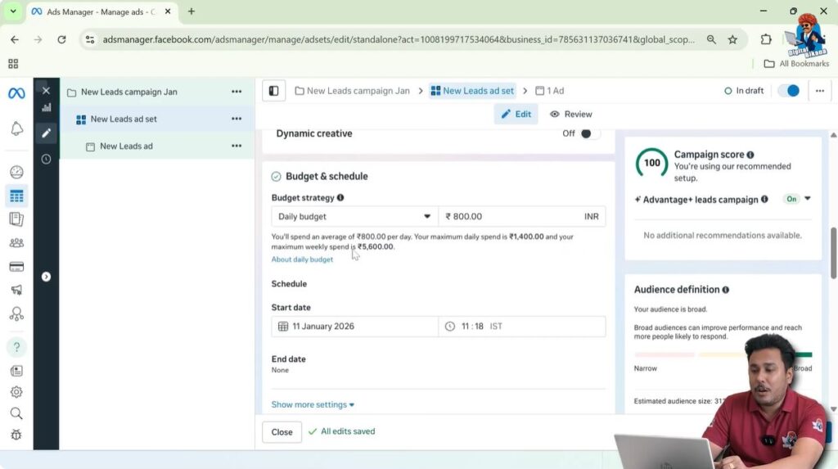Open the Meta logo home menu

click(x=16, y=93)
